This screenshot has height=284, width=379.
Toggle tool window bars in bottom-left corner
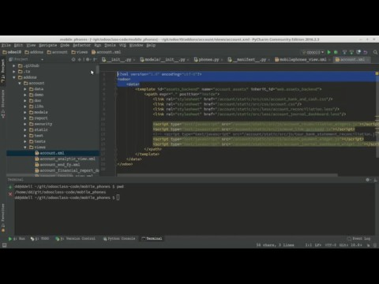[x=4, y=245]
